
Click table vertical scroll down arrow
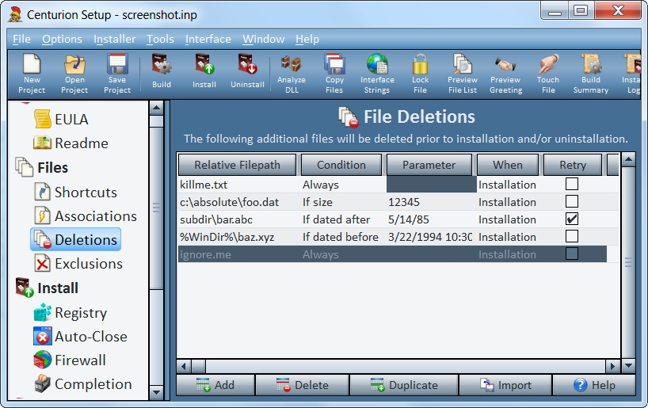(x=628, y=365)
